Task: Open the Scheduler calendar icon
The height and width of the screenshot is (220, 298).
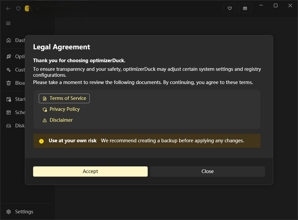Action: click(x=9, y=112)
